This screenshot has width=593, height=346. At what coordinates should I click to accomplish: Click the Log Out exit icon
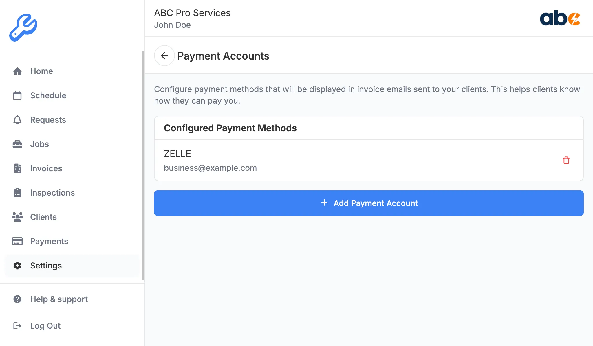(x=17, y=326)
